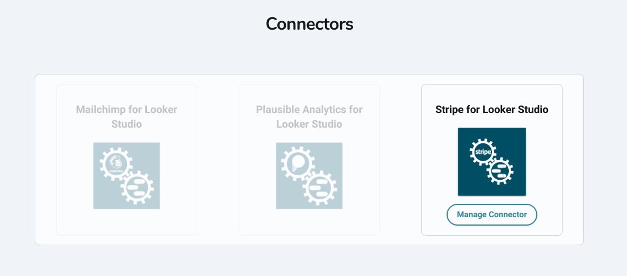Click the Plausible Analytics connector gear image
The height and width of the screenshot is (276, 627).
pyautogui.click(x=309, y=176)
